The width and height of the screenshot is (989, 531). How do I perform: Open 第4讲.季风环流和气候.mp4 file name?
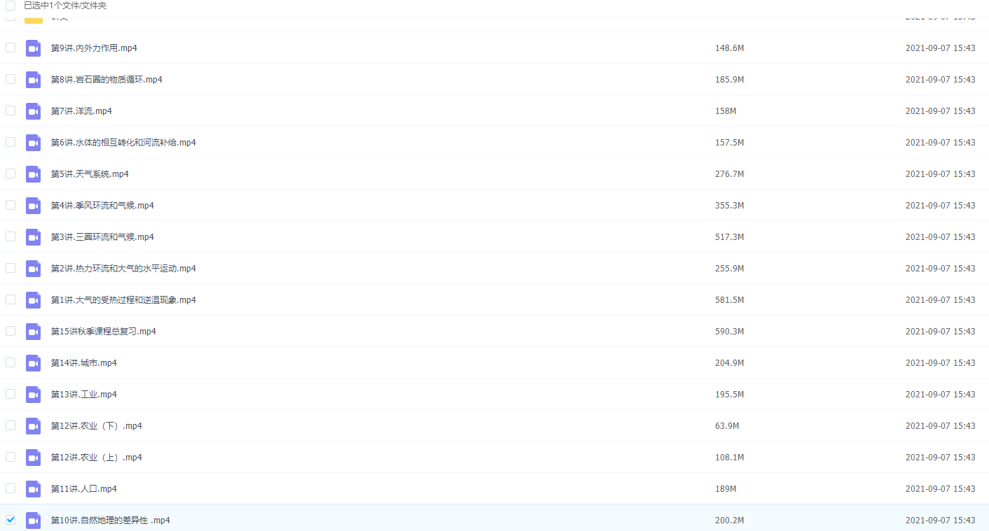[x=102, y=206]
